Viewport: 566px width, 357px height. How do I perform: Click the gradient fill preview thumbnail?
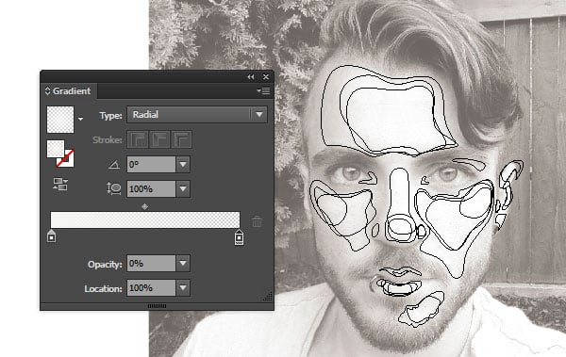[60, 120]
